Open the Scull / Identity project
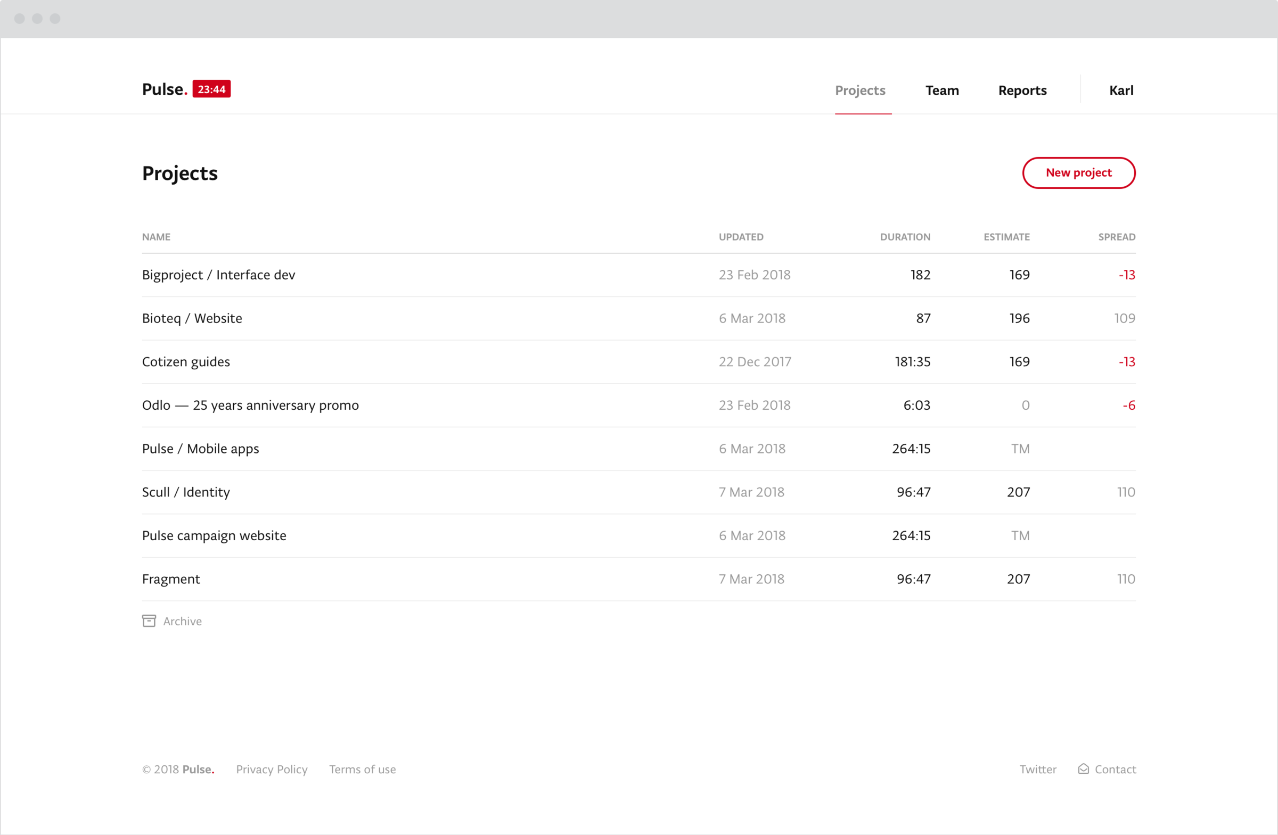The width and height of the screenshot is (1278, 835). coord(186,492)
